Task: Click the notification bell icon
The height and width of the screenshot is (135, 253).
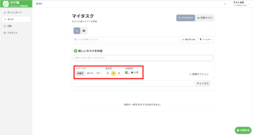Action: (225, 4)
